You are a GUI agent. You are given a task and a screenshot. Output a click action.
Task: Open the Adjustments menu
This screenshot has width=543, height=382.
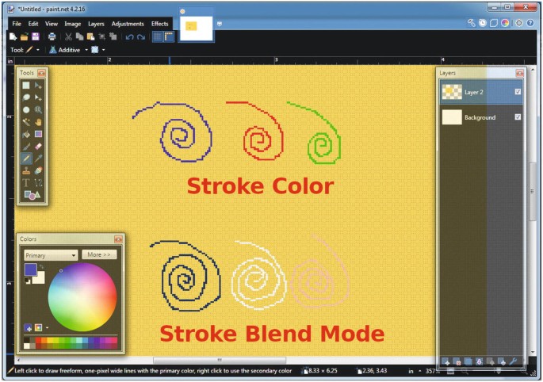click(128, 24)
